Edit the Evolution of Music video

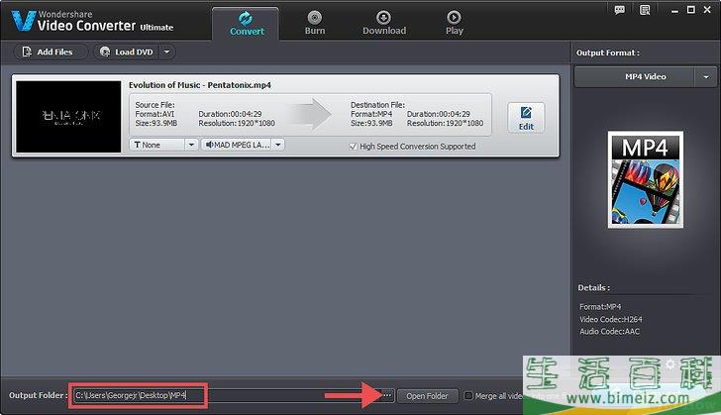click(526, 118)
